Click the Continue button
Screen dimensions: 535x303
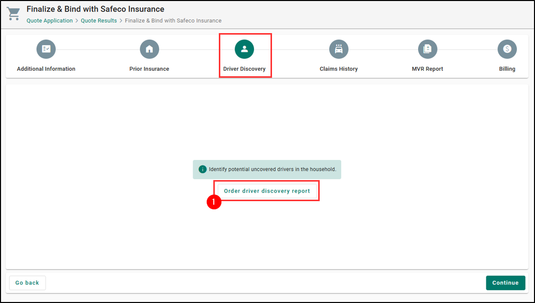click(x=506, y=283)
